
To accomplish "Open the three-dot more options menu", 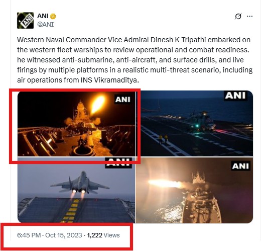I will (249, 17).
